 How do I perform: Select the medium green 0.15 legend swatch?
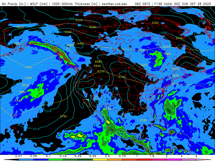pyautogui.click(x=70, y=160)
